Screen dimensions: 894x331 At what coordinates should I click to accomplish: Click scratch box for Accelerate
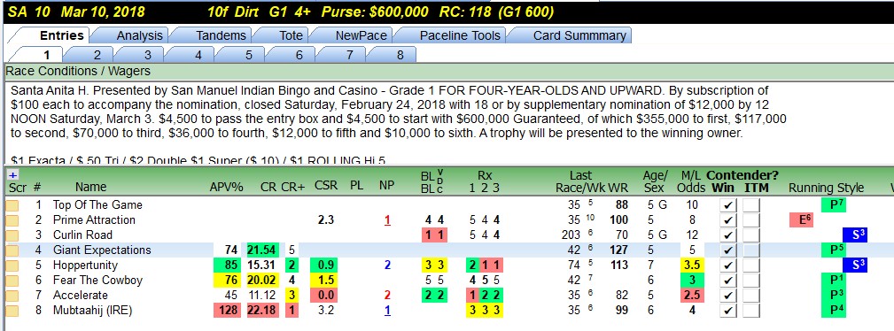click(12, 296)
